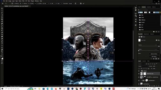Apply mask icon in the Properties panel
Viewport: 161px width, 90px height.
coord(154,59)
